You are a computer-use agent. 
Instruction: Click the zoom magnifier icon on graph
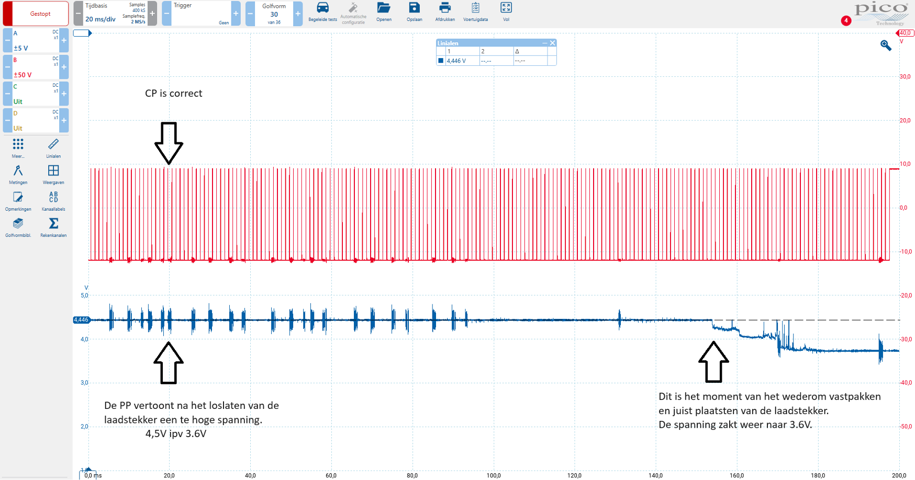(x=886, y=45)
